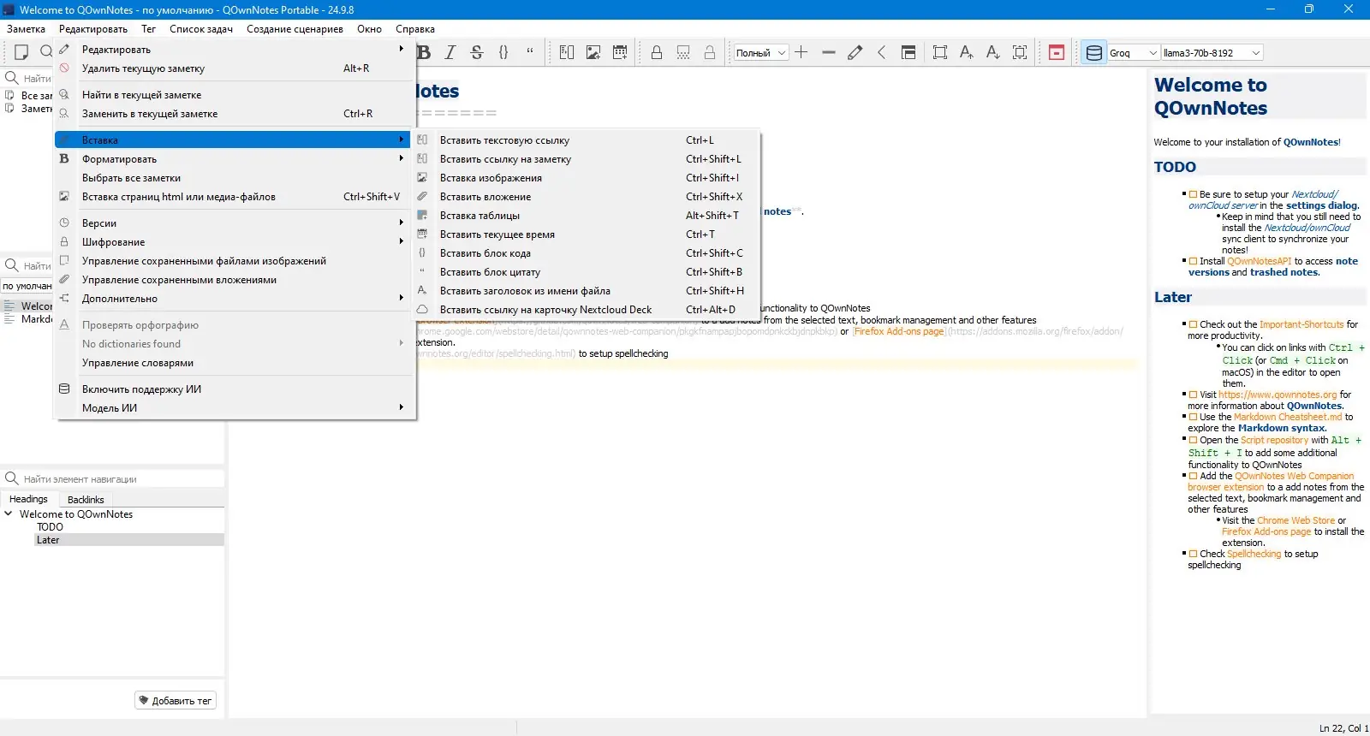Image resolution: width=1370 pixels, height=736 pixels.
Task: Increase the note text size in toolbar
Action: (x=967, y=52)
